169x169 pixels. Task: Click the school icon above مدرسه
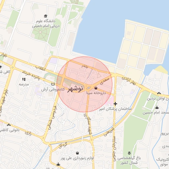pos(24,79)
